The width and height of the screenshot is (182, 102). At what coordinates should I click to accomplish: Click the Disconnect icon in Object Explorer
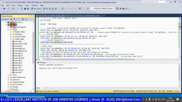tap(14, 19)
